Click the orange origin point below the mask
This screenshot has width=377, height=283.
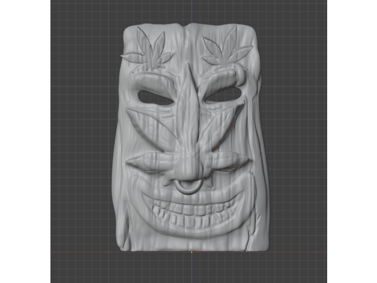(192, 252)
